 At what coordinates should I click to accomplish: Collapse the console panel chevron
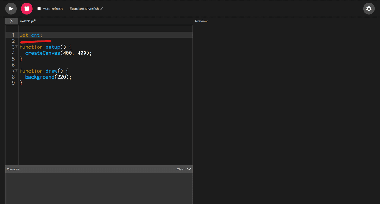coord(189,169)
